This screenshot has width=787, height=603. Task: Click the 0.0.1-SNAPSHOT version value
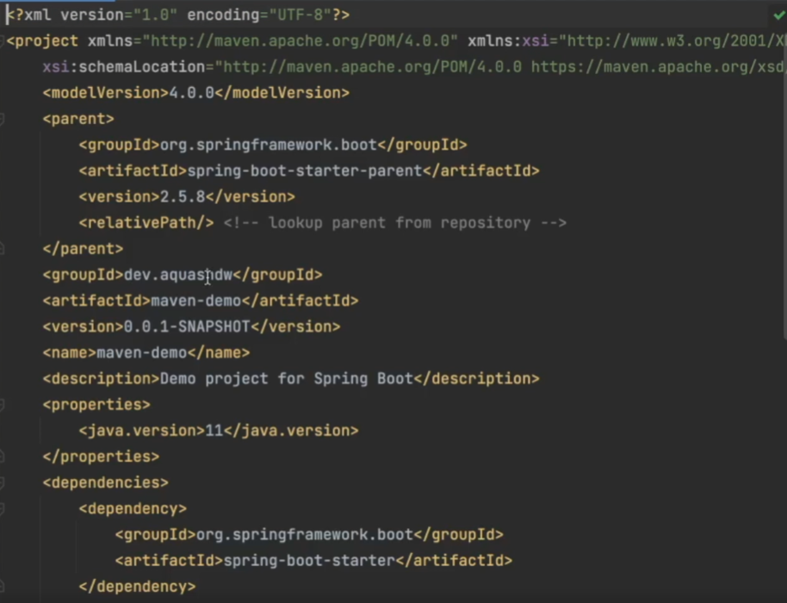pos(187,326)
